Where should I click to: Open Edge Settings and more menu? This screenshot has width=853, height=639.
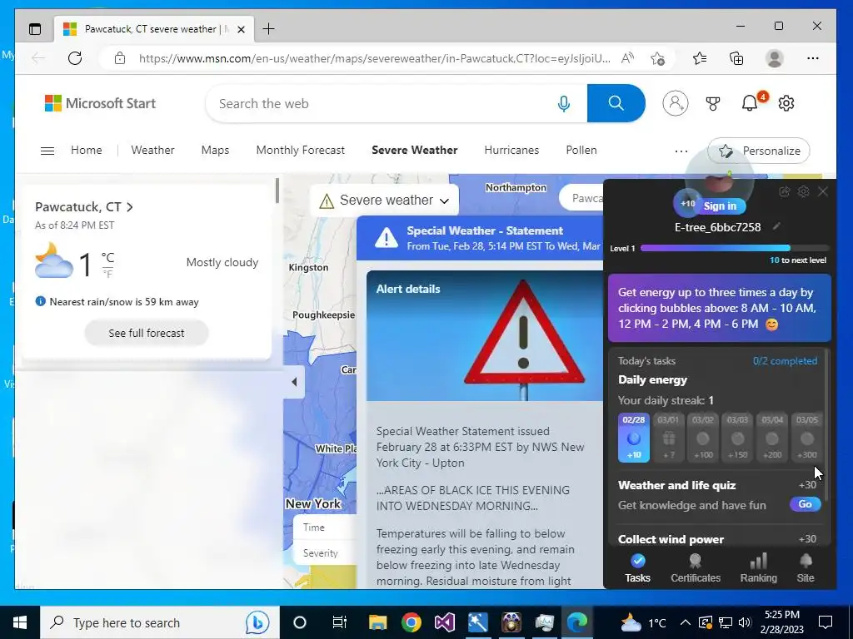click(x=813, y=58)
